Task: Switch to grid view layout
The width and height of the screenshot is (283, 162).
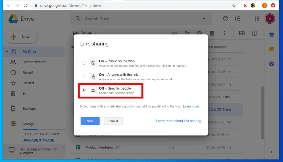Action: [242, 33]
